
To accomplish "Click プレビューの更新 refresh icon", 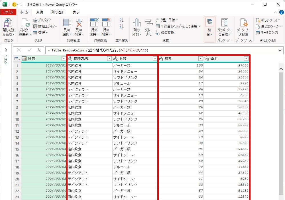I will pos(25,23).
